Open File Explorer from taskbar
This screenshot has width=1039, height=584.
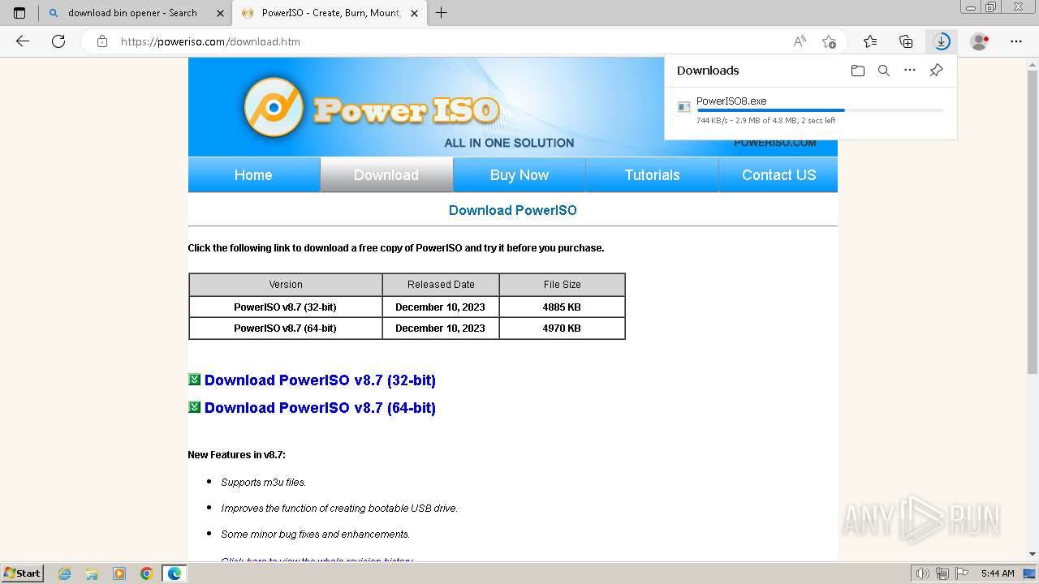[x=92, y=573]
